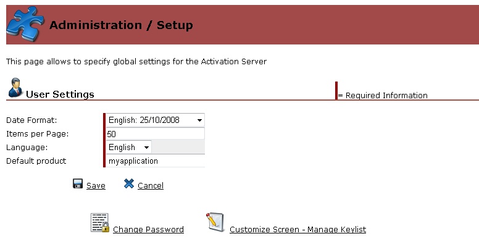Click the Save floppy disk icon

click(x=78, y=183)
